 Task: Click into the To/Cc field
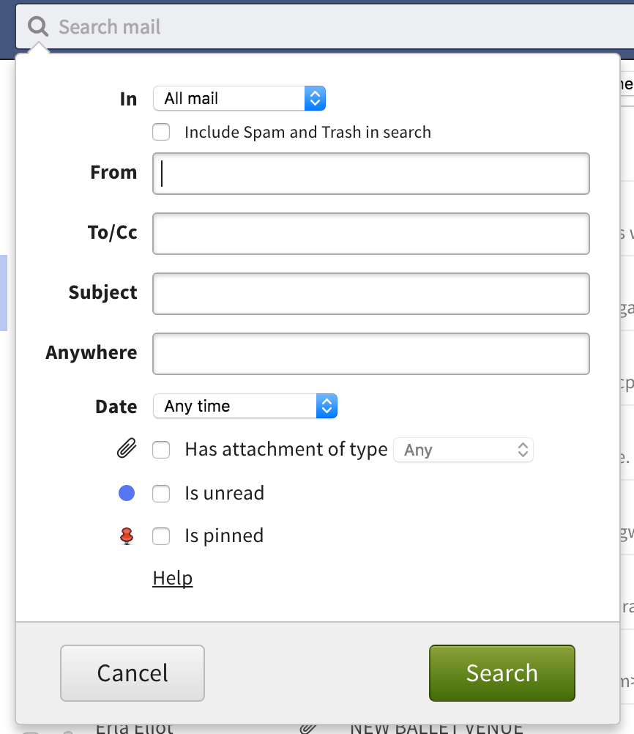371,234
